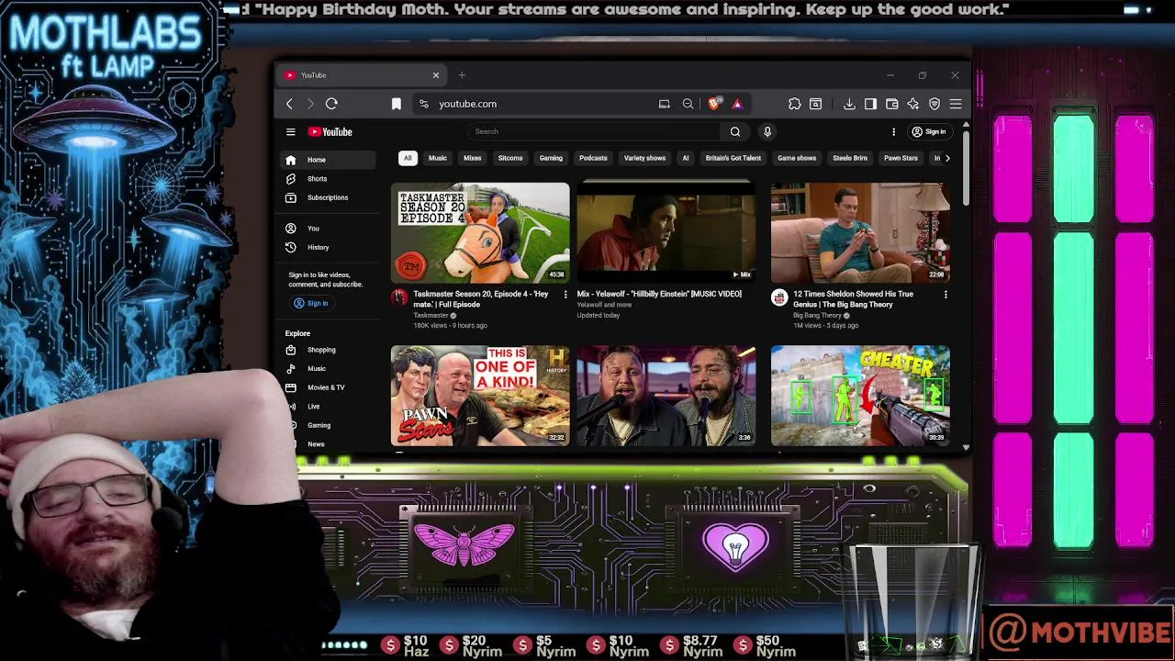Open the You section in sidebar
1175x661 pixels.
(x=329, y=229)
